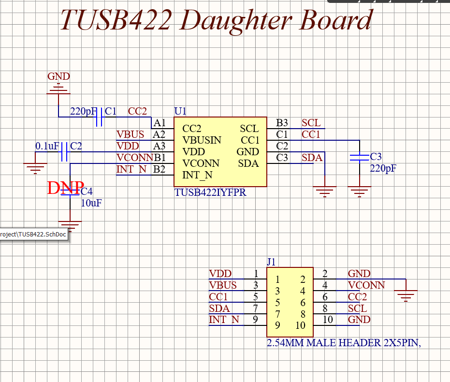Click the J1 designator label

click(x=271, y=262)
